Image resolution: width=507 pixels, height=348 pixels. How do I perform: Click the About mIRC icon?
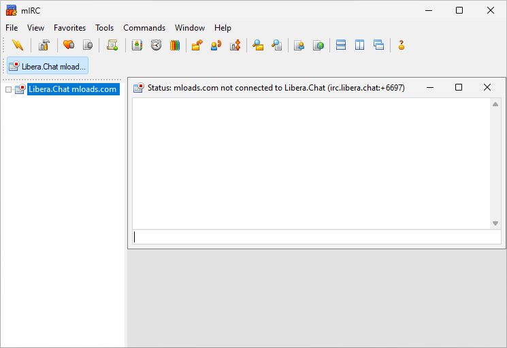(402, 45)
